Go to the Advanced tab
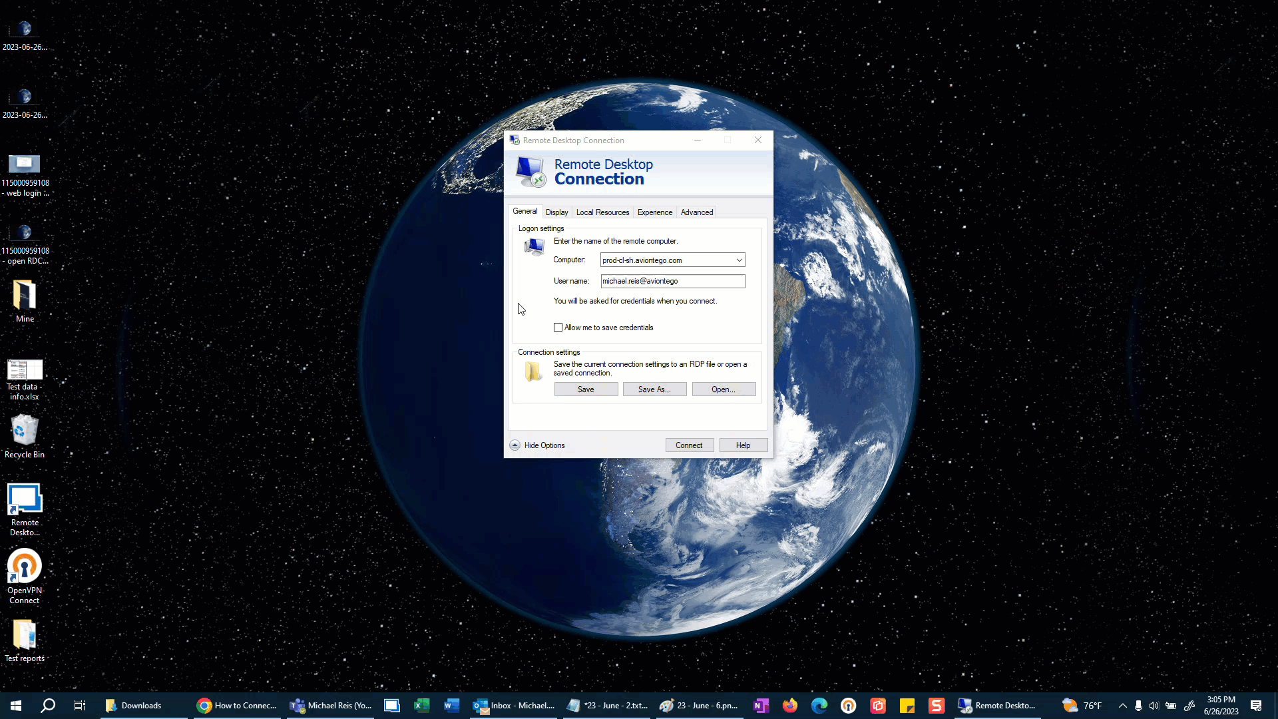Image resolution: width=1278 pixels, height=719 pixels. pyautogui.click(x=696, y=212)
